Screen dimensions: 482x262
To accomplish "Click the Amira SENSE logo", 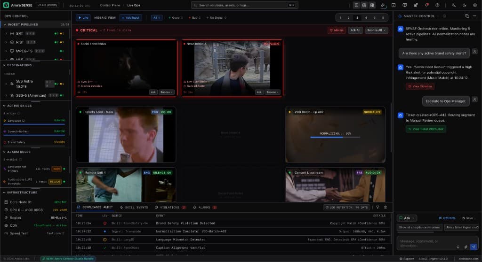I will click(x=6, y=5).
